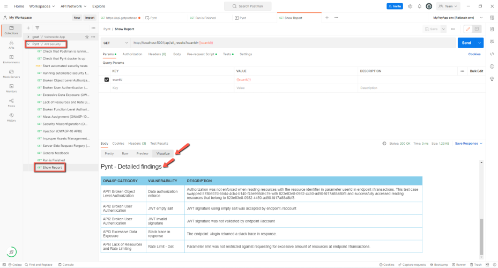Uncheck the scanId query param checkbox
The height and width of the screenshot is (268, 498).
click(x=107, y=80)
